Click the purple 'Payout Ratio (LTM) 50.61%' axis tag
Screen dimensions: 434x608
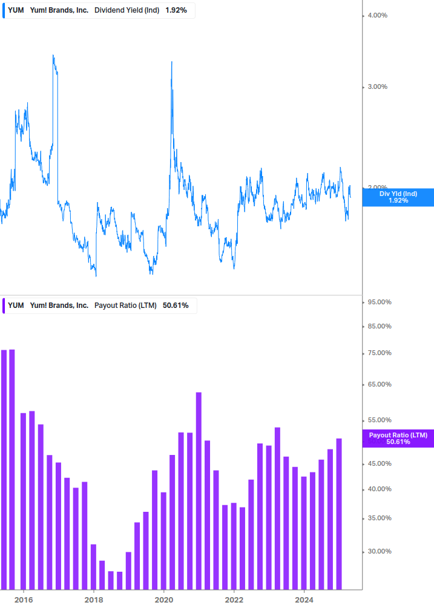click(398, 439)
